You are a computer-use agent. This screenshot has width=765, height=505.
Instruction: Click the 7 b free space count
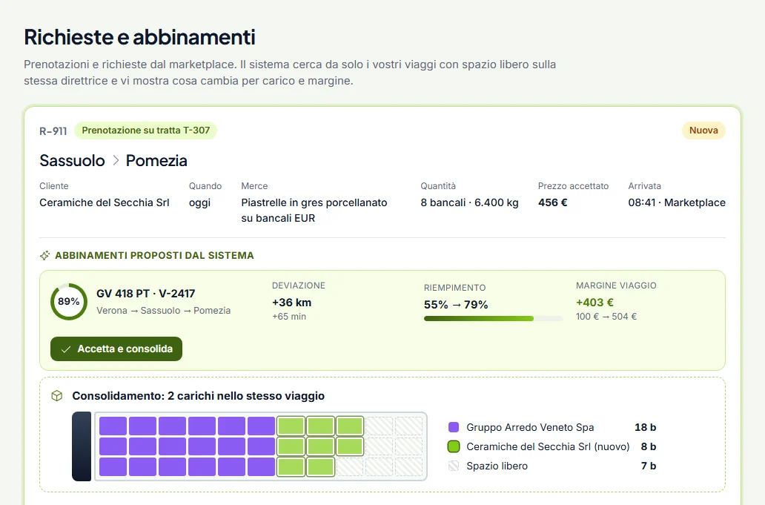pyautogui.click(x=649, y=466)
